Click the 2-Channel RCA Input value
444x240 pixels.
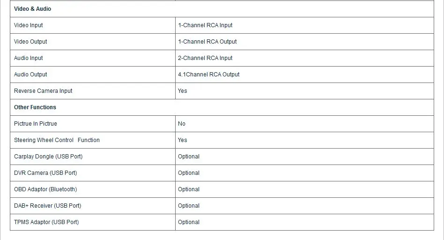(205, 58)
